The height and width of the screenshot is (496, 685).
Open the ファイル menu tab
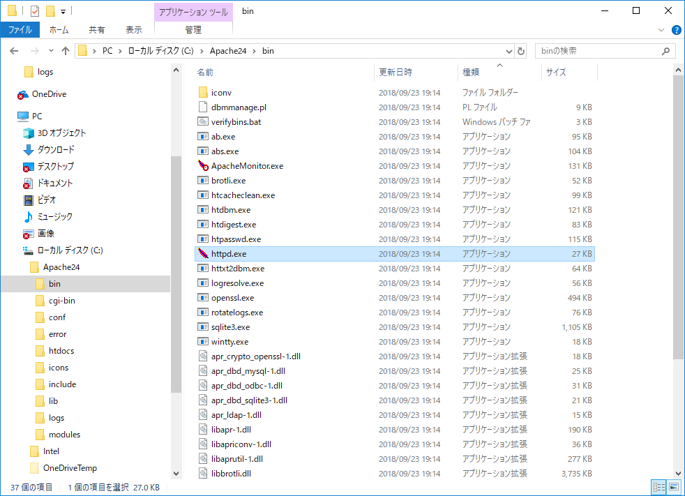click(20, 30)
